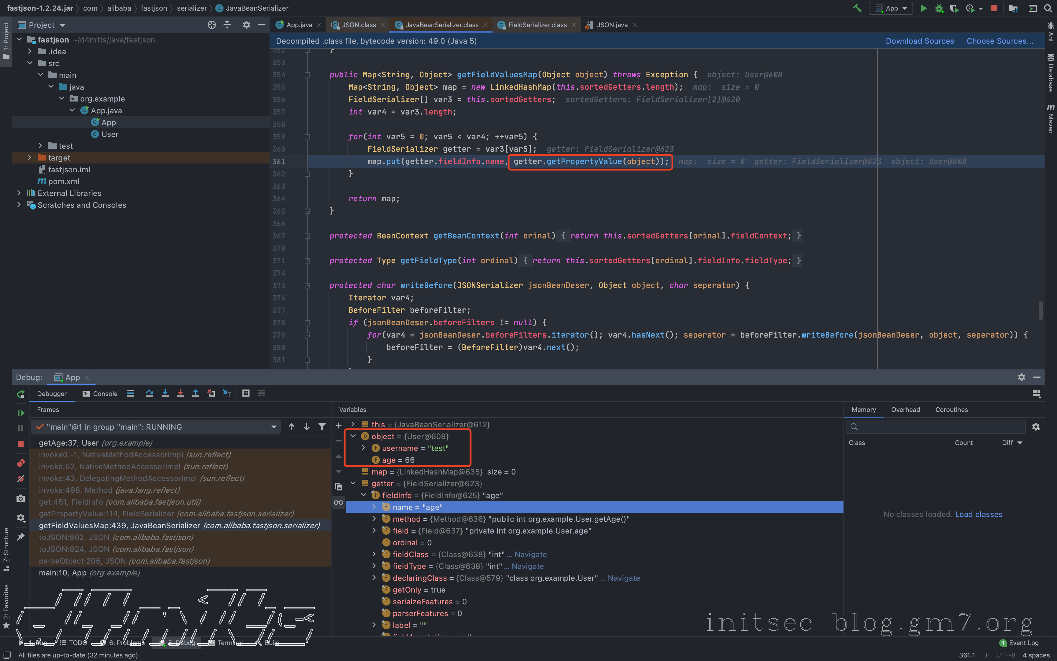Image resolution: width=1057 pixels, height=661 pixels.
Task: Click the Download Sources link
Action: (919, 41)
